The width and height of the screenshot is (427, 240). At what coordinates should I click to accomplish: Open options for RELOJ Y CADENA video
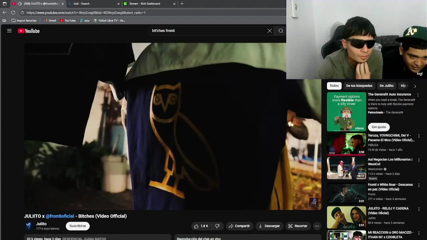pyautogui.click(x=419, y=209)
